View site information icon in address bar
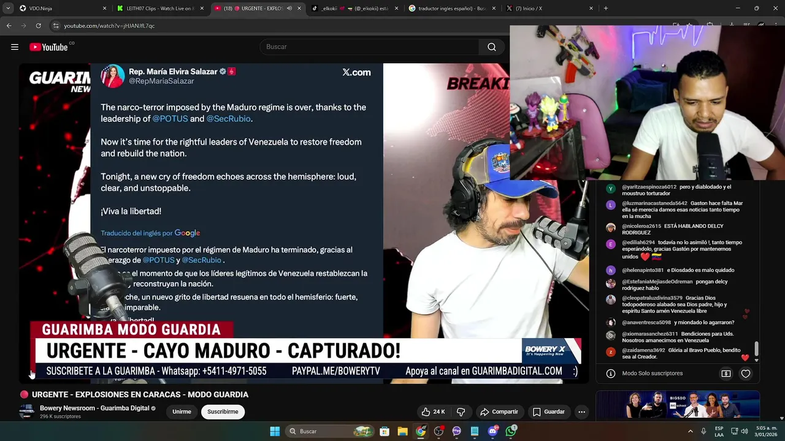785x441 pixels. [x=56, y=26]
